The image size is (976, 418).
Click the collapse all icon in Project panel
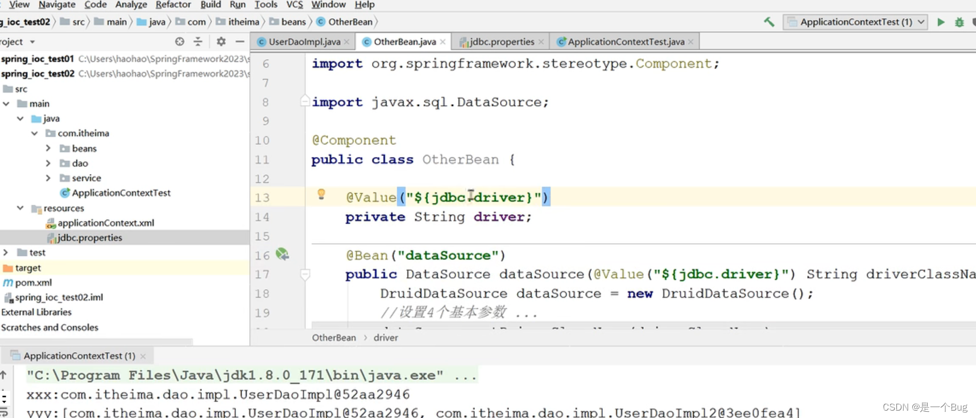point(198,41)
